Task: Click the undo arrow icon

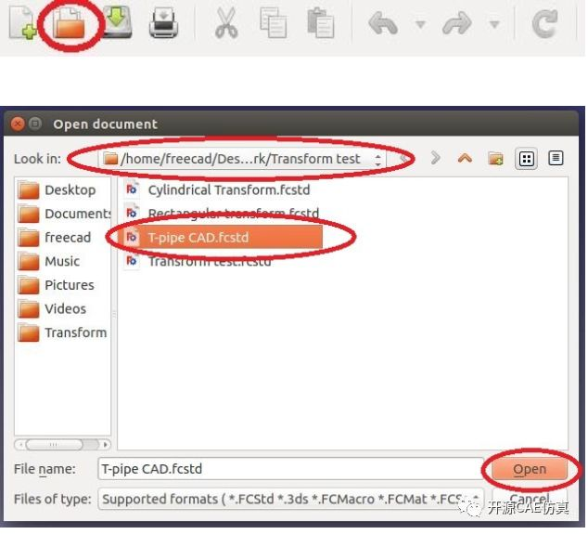Action: click(x=383, y=23)
